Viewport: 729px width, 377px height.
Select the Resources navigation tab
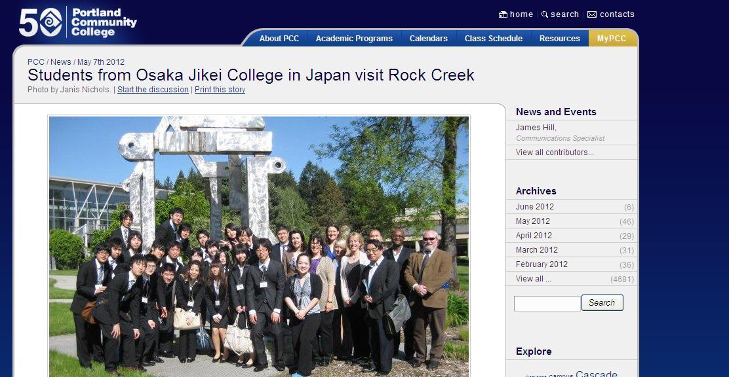coord(560,39)
